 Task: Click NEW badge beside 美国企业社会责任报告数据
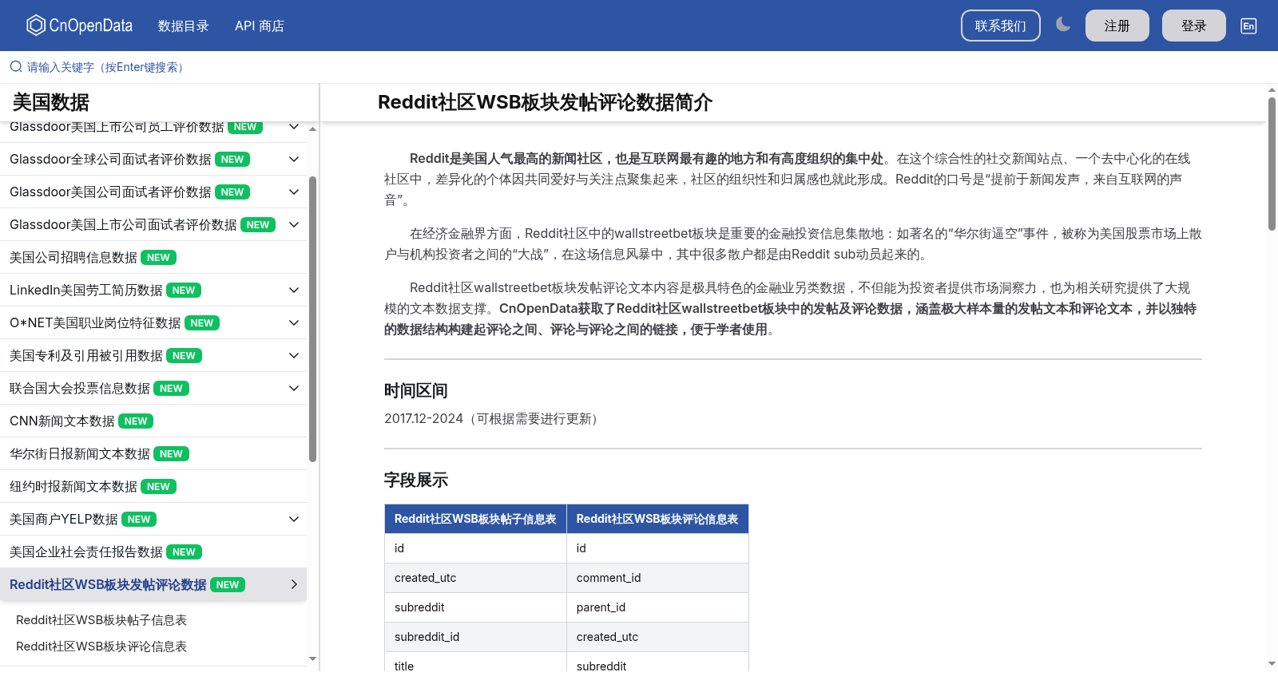click(x=184, y=552)
